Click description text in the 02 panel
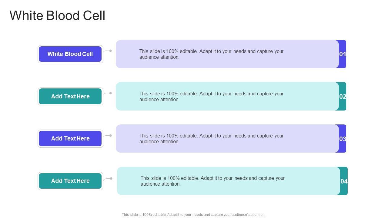Viewport: 388px width, 218px height. coord(211,97)
